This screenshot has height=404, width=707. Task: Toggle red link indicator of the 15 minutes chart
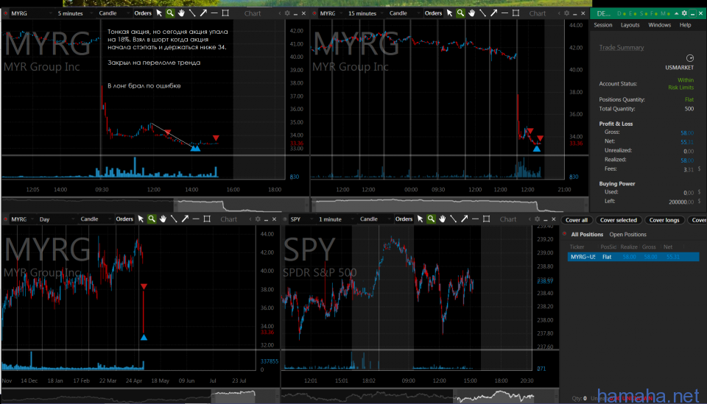pyautogui.click(x=314, y=13)
